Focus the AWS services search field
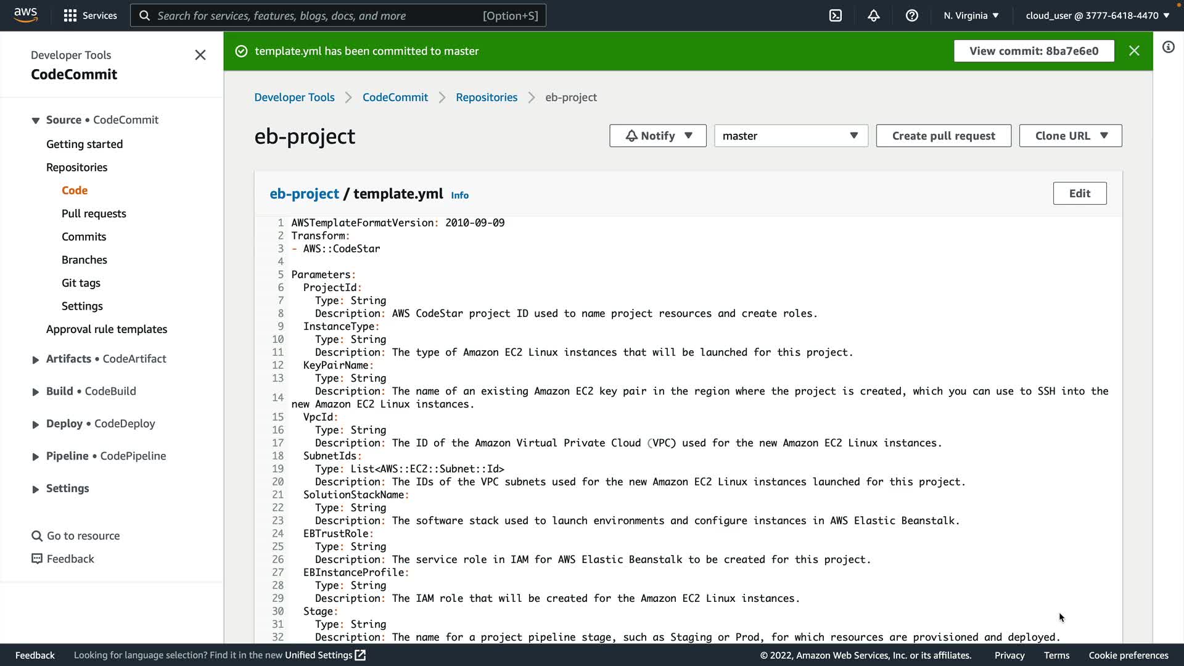This screenshot has height=666, width=1184. pos(318,15)
